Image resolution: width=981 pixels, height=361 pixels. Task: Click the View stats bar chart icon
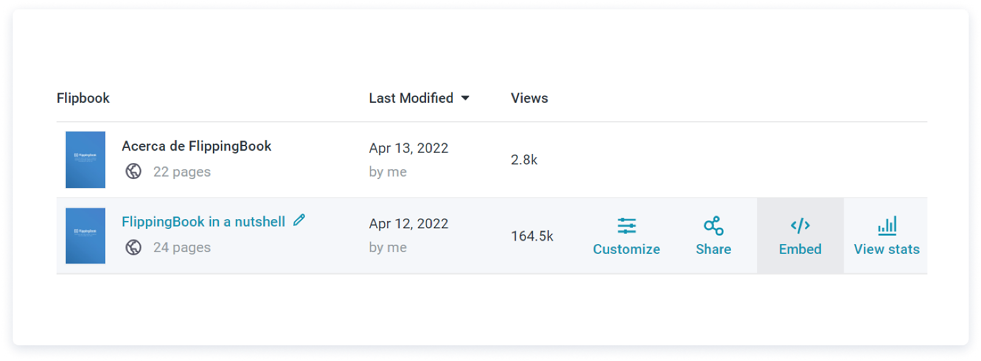click(887, 226)
